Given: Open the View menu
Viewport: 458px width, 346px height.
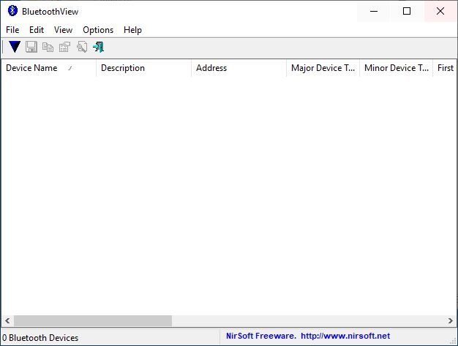Looking at the screenshot, I should (63, 30).
